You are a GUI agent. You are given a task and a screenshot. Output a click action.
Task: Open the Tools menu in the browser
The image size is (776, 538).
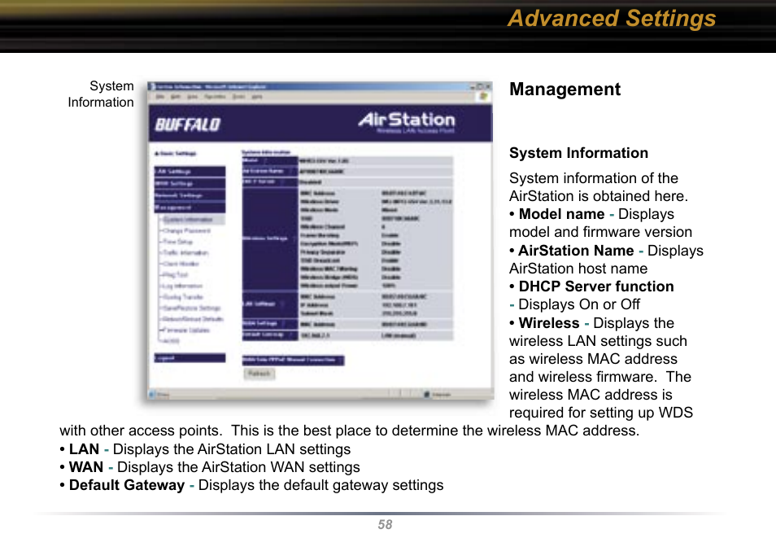tap(238, 97)
